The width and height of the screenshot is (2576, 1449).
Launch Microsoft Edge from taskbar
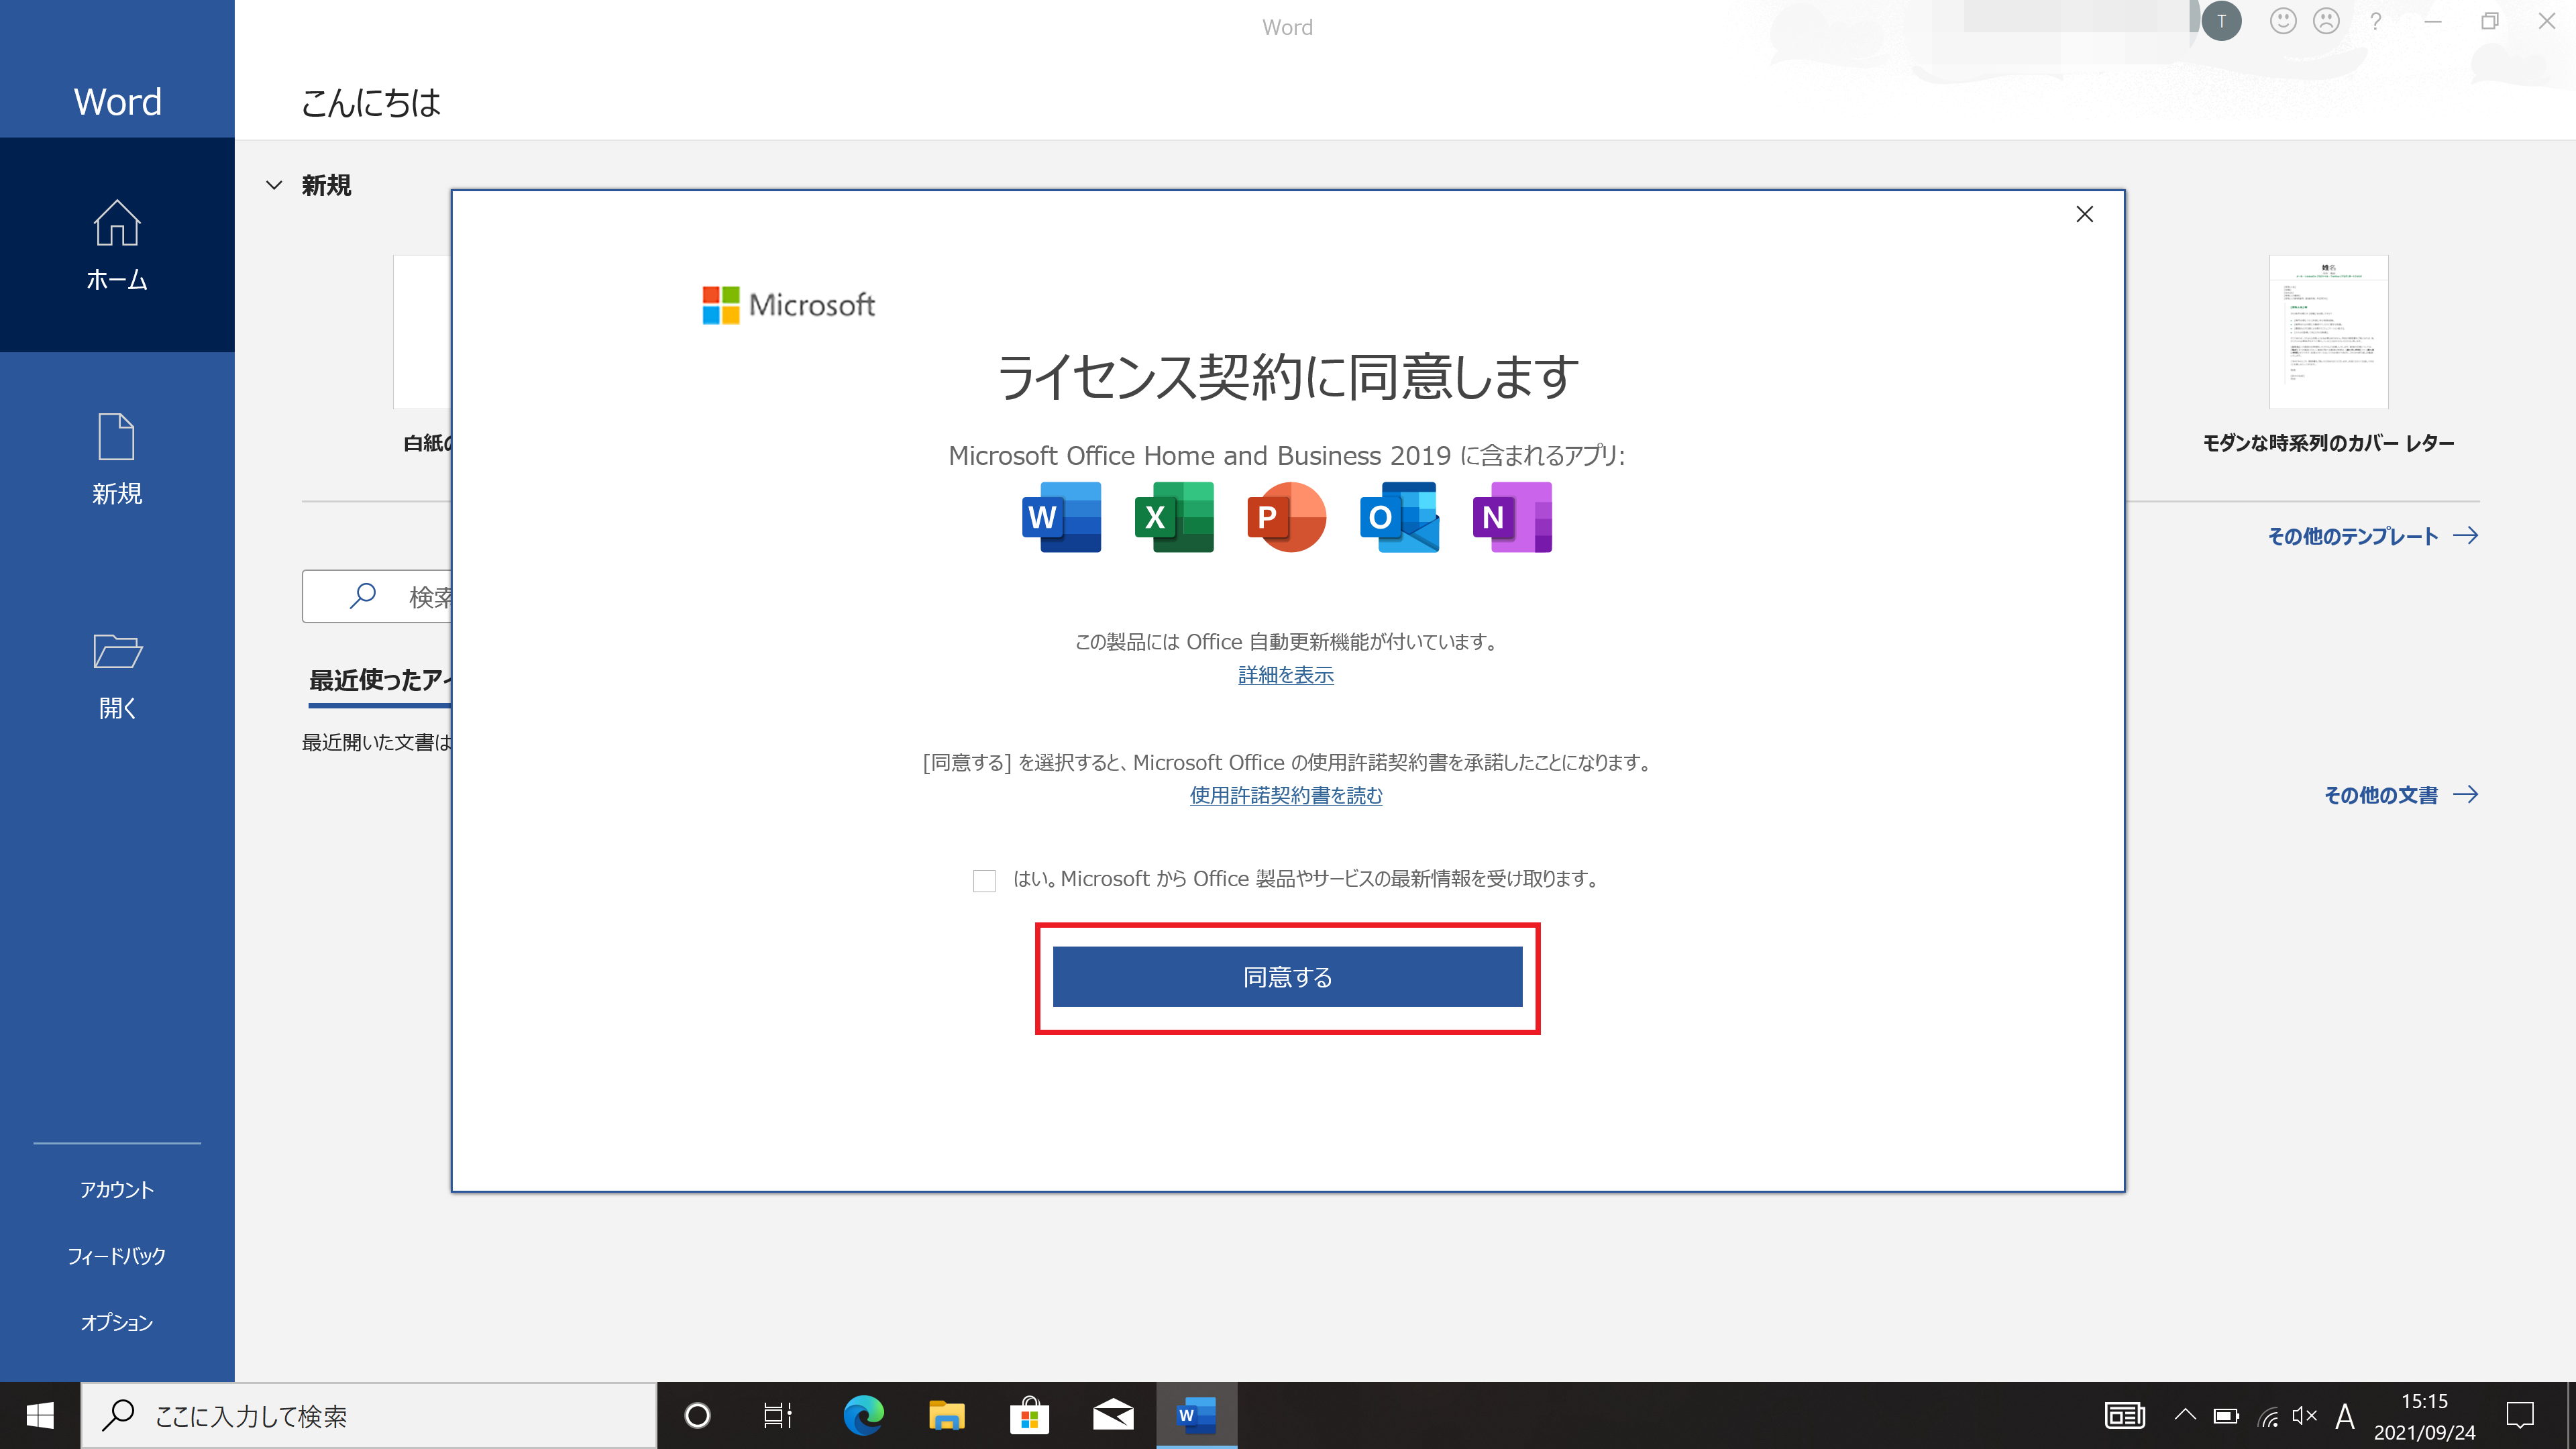click(x=863, y=1416)
